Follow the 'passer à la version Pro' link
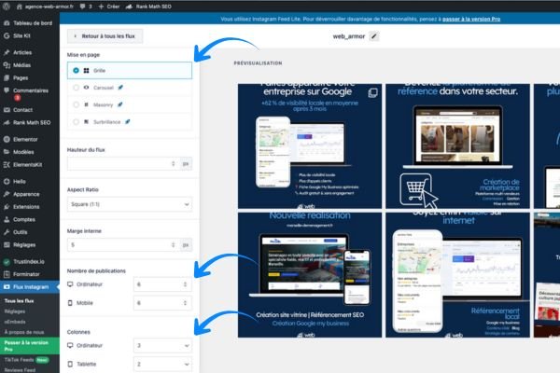Viewport: 560px width, 373px height. [x=471, y=19]
